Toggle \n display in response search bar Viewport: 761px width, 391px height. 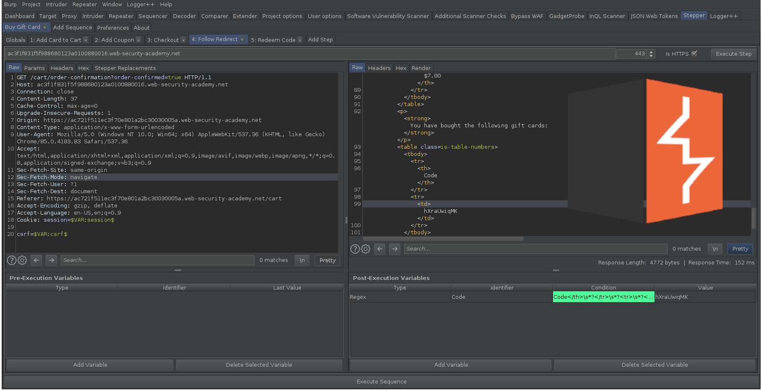(x=715, y=249)
